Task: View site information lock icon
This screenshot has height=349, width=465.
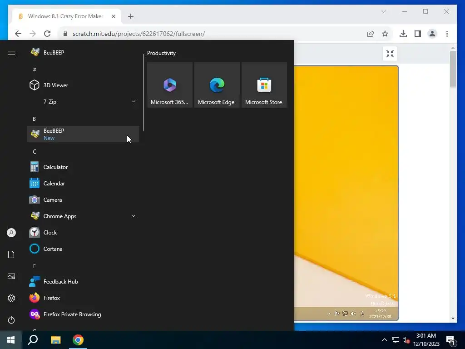Action: (x=65, y=34)
